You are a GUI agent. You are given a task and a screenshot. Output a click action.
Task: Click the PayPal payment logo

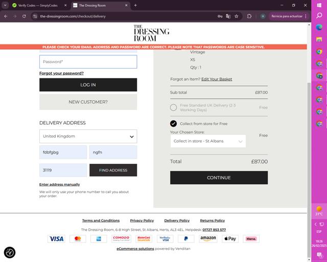(x=186, y=238)
